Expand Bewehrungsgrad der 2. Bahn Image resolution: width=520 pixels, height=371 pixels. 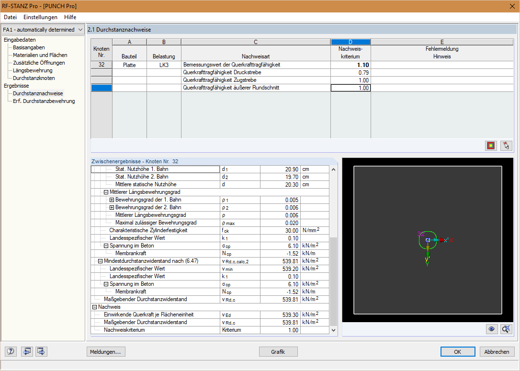(x=112, y=208)
